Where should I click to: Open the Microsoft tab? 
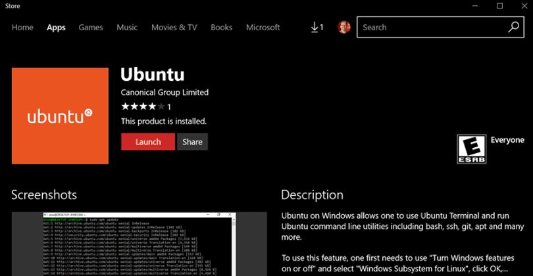(x=263, y=28)
